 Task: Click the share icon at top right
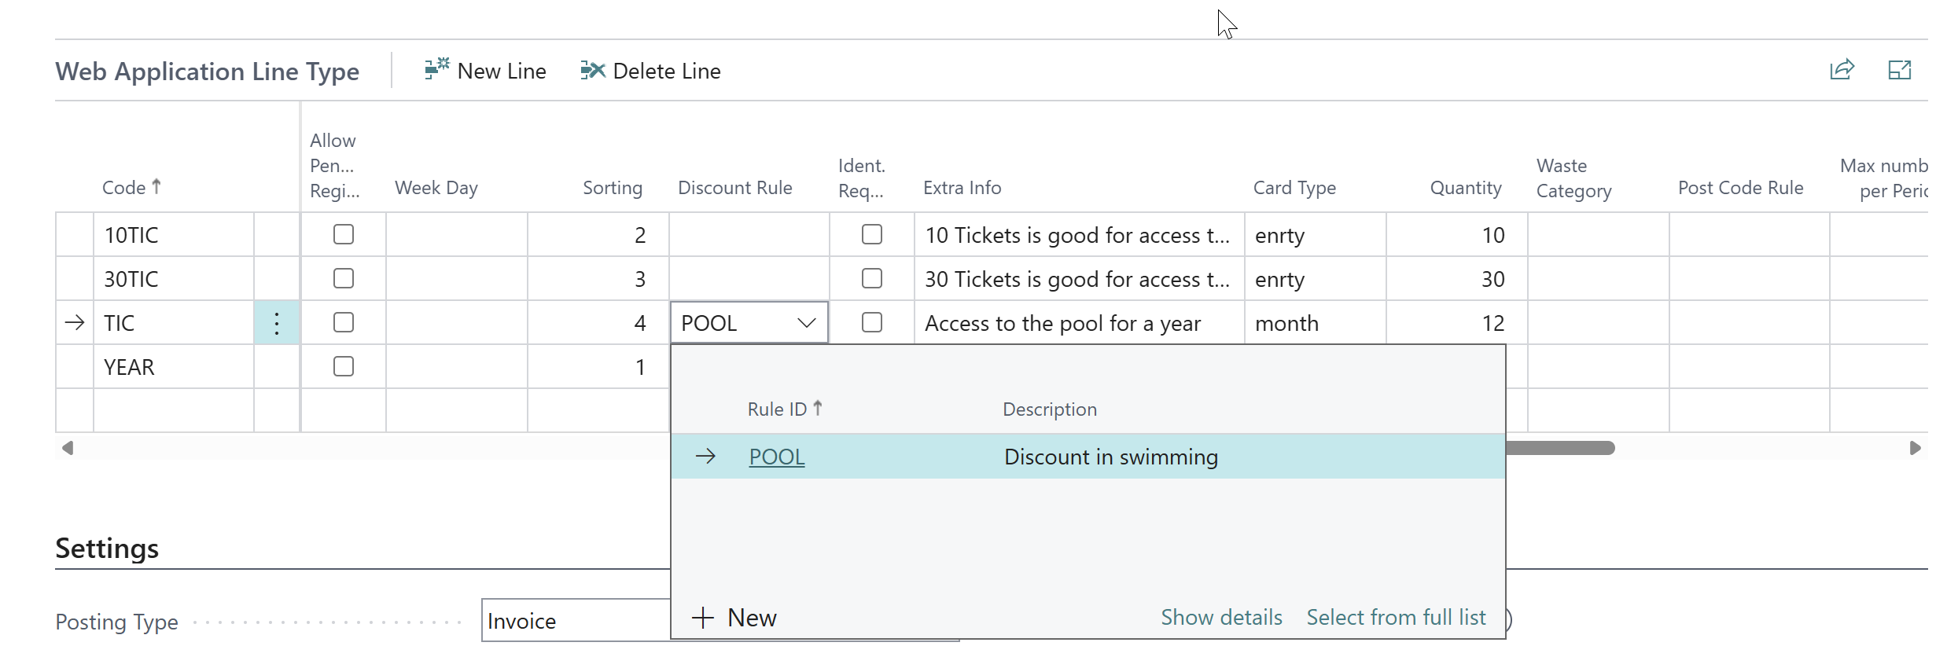(x=1842, y=70)
